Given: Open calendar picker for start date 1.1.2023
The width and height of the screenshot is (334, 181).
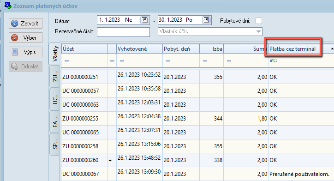Looking at the screenshot, I should pyautogui.click(x=144, y=20).
